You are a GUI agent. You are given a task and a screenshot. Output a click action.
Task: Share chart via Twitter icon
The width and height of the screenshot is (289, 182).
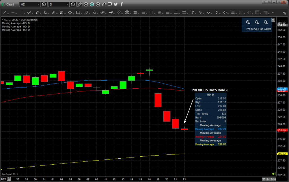tap(116, 4)
